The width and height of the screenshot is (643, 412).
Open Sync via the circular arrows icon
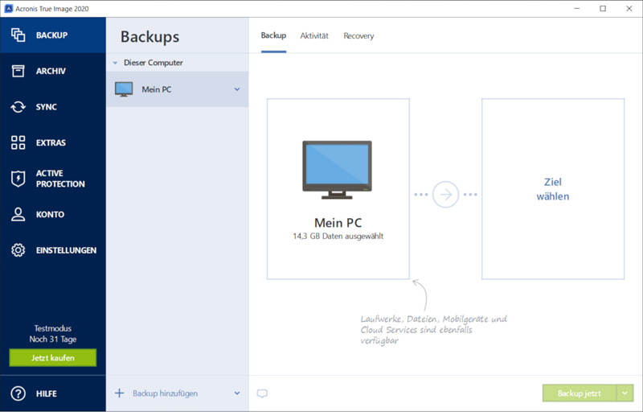point(18,107)
